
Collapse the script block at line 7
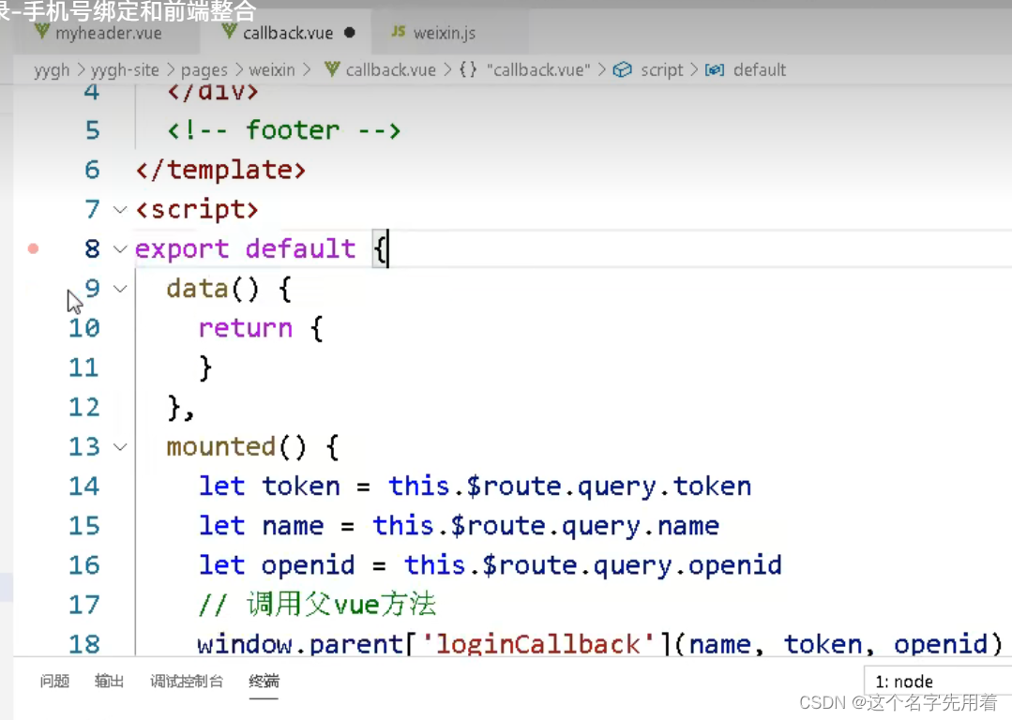coord(120,210)
